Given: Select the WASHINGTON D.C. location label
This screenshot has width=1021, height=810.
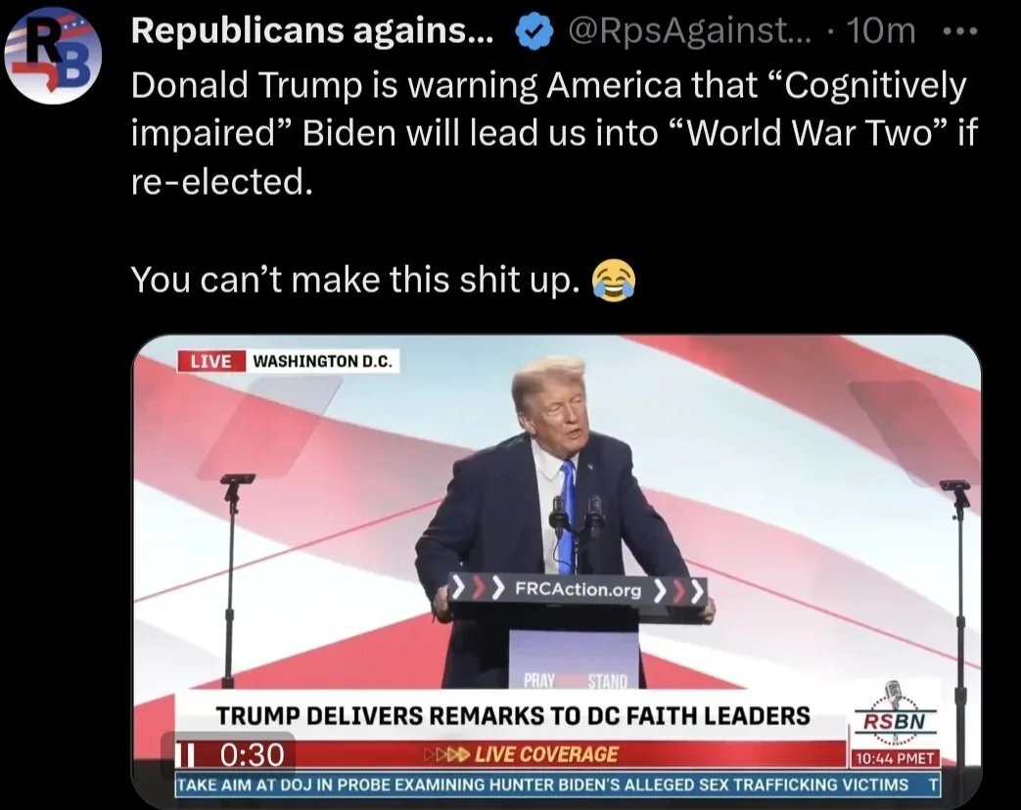Looking at the screenshot, I should coord(323,361).
